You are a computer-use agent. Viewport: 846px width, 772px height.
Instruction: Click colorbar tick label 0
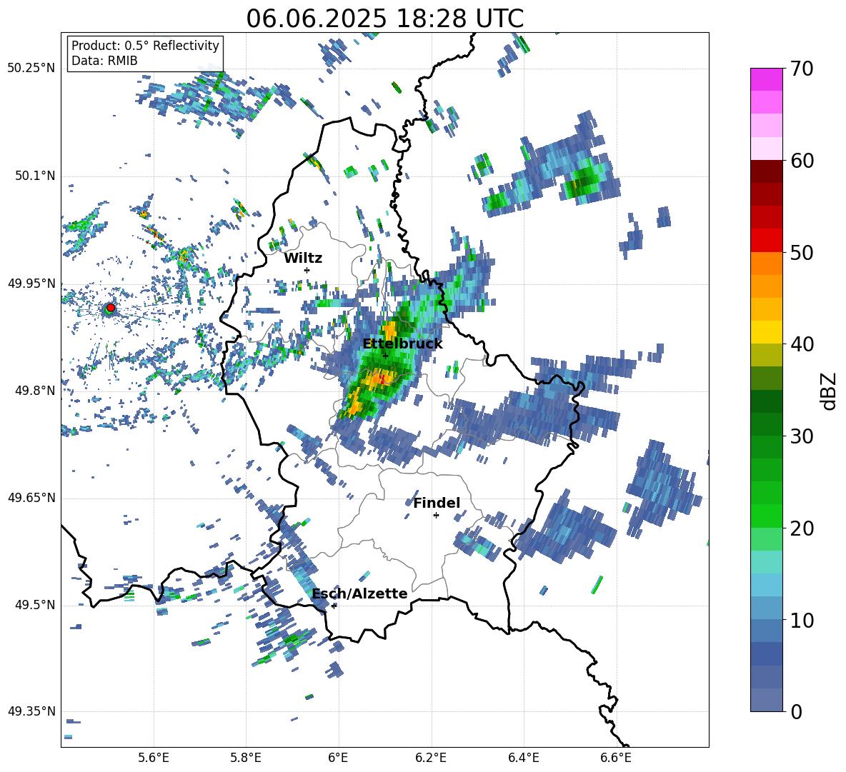coord(797,711)
